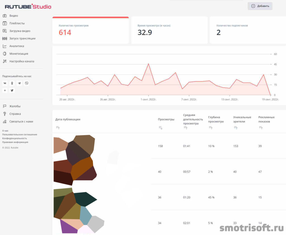
Task: Click the Запуск трансляции broadcast icon
Action: pyautogui.click(x=5, y=39)
